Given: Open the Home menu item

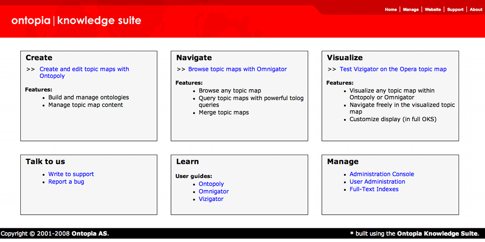Looking at the screenshot, I should pyautogui.click(x=391, y=9).
